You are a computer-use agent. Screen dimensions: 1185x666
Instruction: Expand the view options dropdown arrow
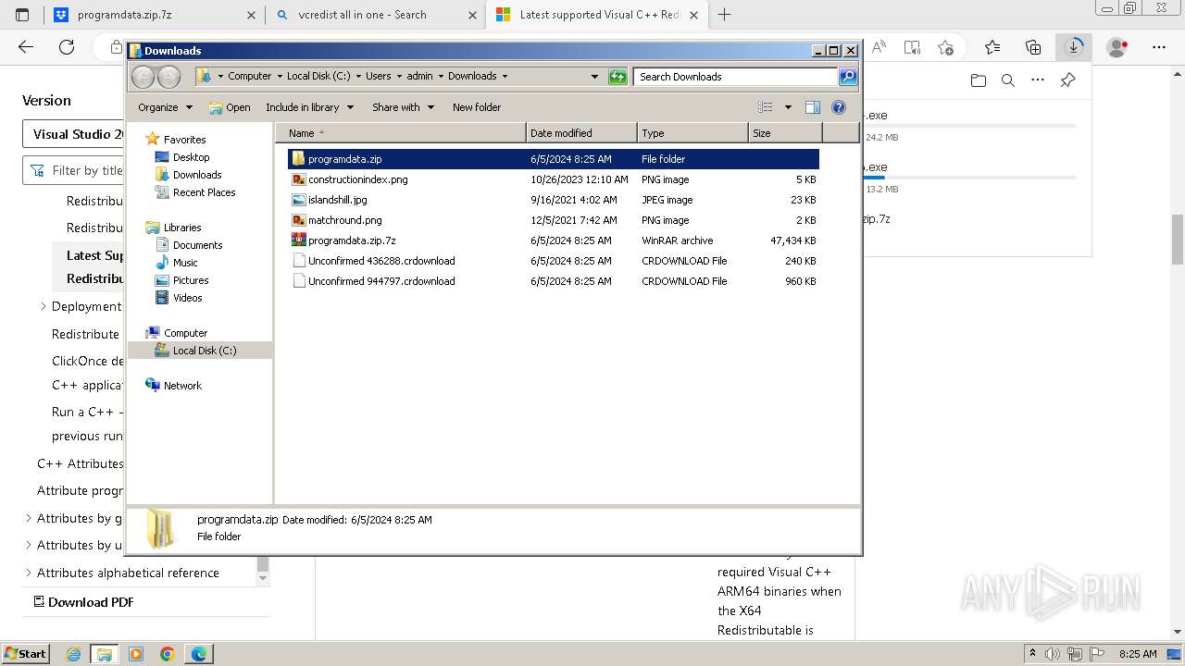pyautogui.click(x=788, y=107)
